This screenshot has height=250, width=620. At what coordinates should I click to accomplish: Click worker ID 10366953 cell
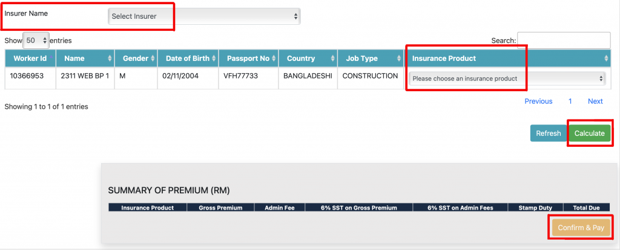coord(27,76)
